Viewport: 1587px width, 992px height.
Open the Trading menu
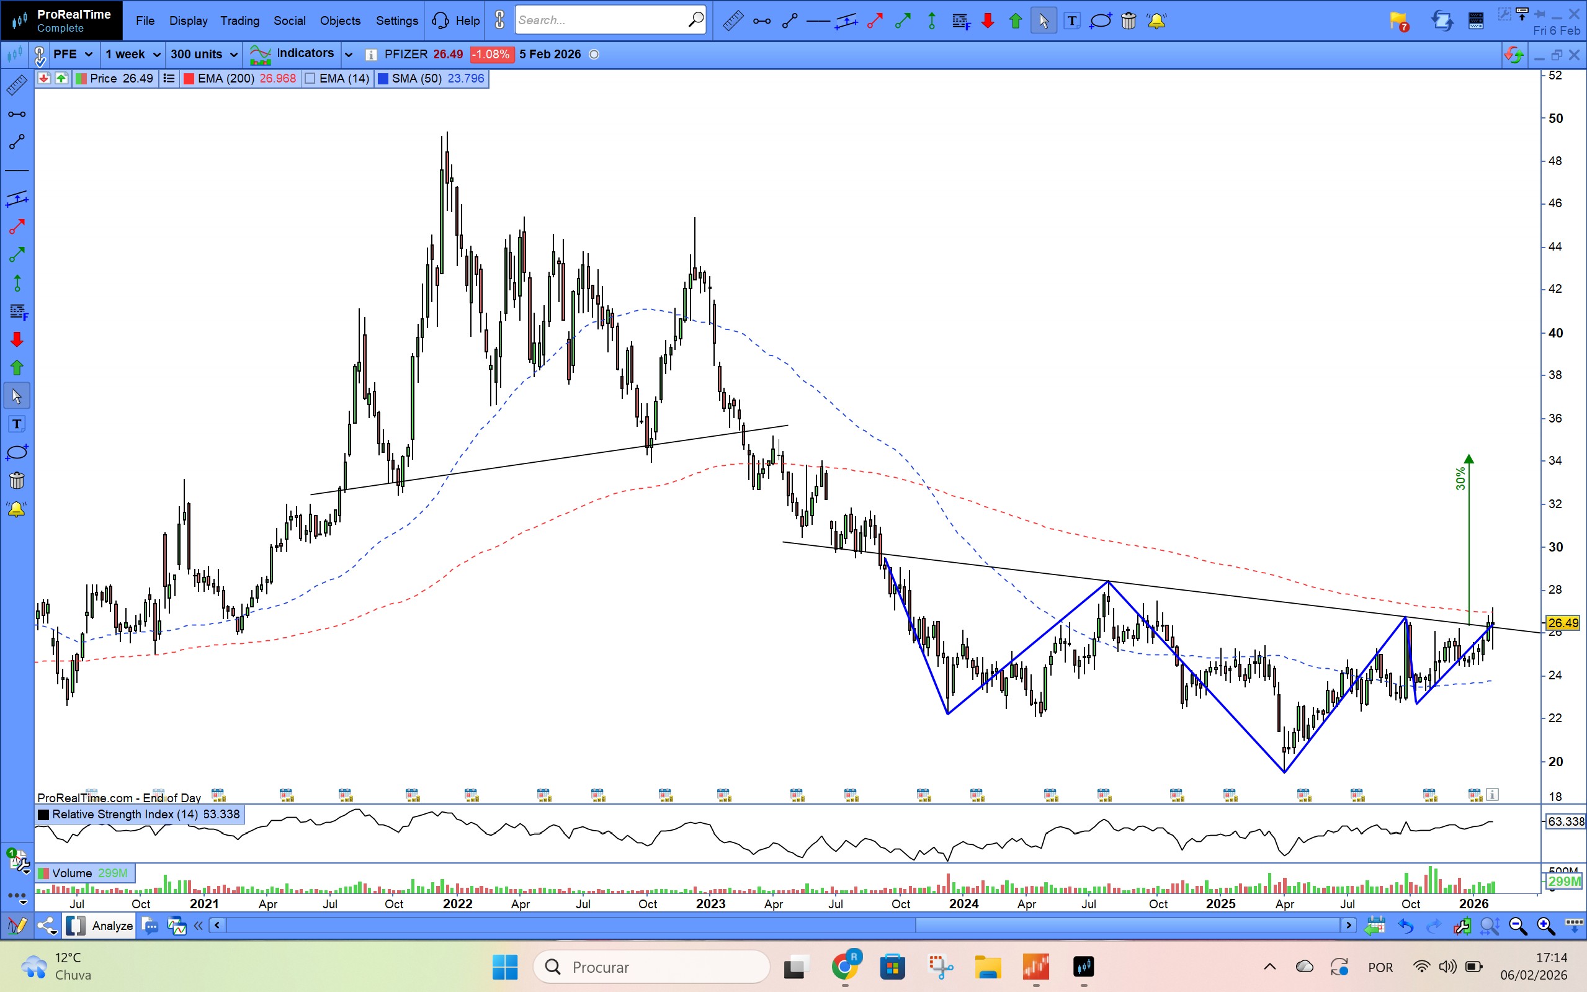pyautogui.click(x=239, y=21)
